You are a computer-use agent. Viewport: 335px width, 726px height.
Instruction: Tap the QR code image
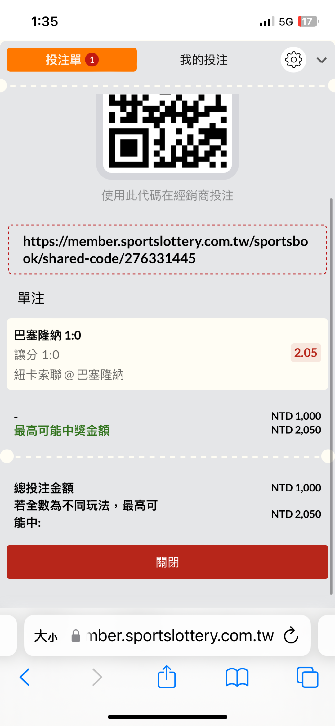pyautogui.click(x=167, y=132)
